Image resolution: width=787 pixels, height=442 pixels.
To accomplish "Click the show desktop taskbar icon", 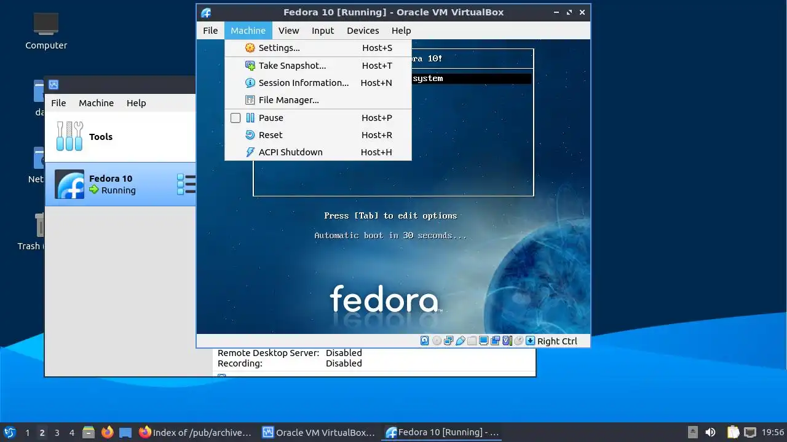I will pos(125,432).
